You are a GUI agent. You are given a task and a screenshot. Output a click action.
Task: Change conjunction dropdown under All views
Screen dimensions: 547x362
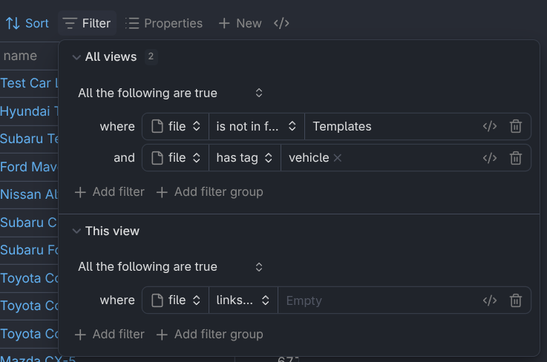pyautogui.click(x=171, y=93)
